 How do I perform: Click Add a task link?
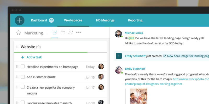[34, 57]
